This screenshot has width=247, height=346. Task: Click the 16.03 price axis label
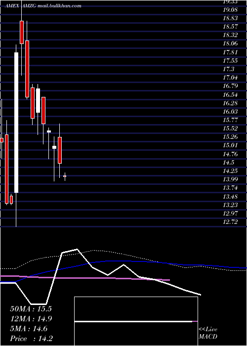230,112
